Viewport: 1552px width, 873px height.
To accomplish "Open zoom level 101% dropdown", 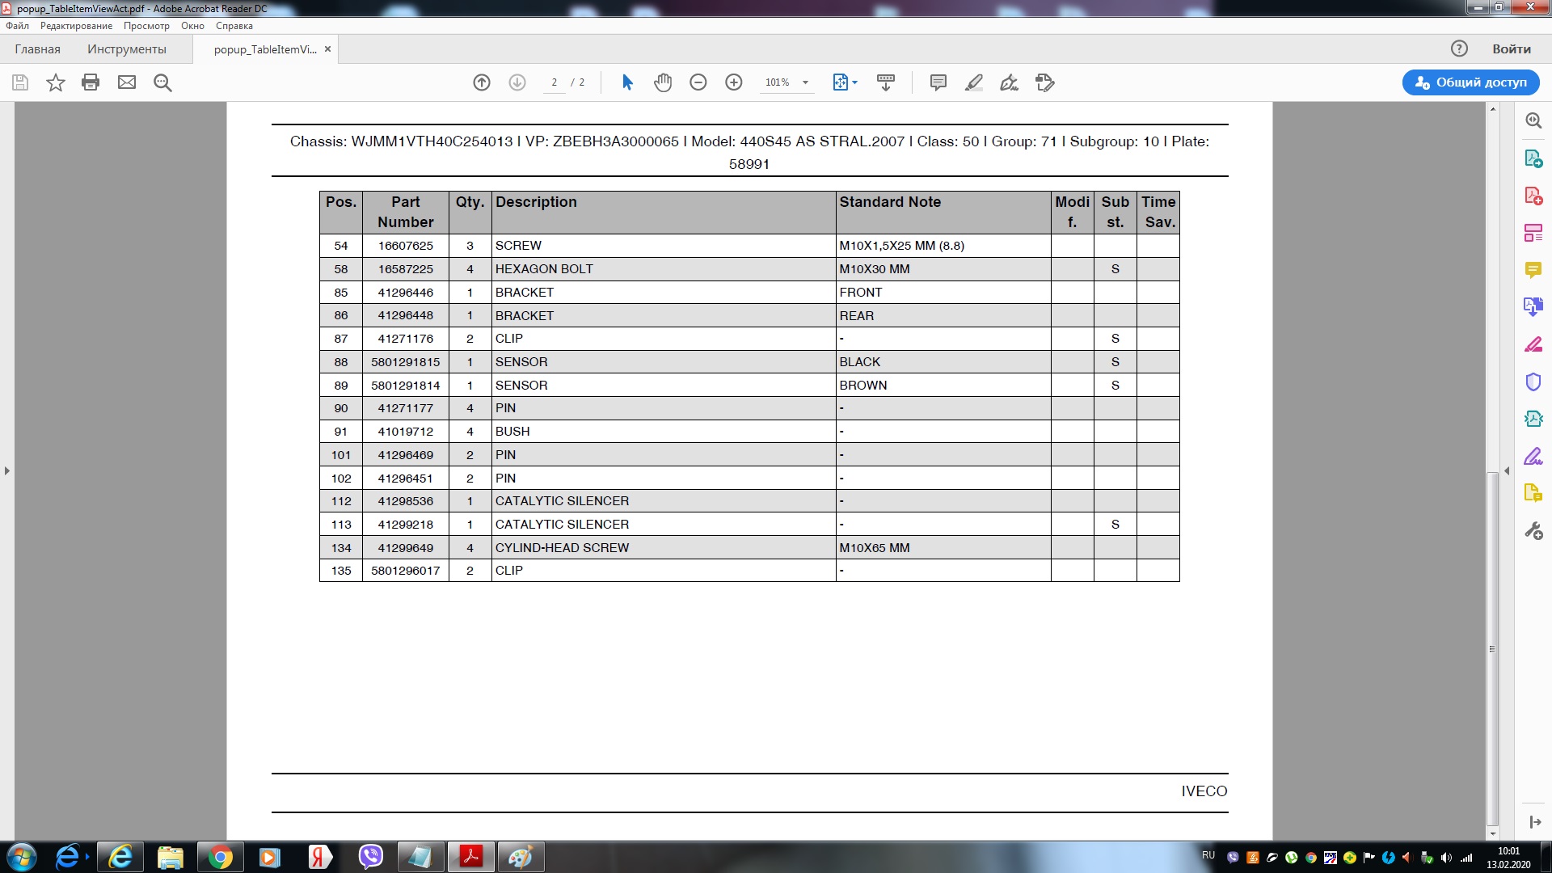I will pos(805,82).
